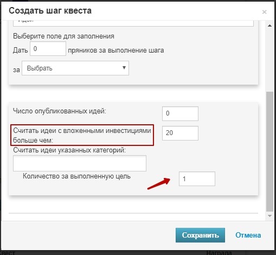
Task: Click the Выберите поле для заполнения label
Action: pos(63,36)
